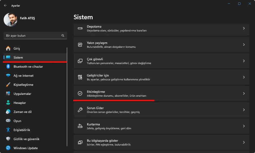The width and height of the screenshot is (255, 153).
Task: Open Uygulamalar settings
Action: [35, 94]
